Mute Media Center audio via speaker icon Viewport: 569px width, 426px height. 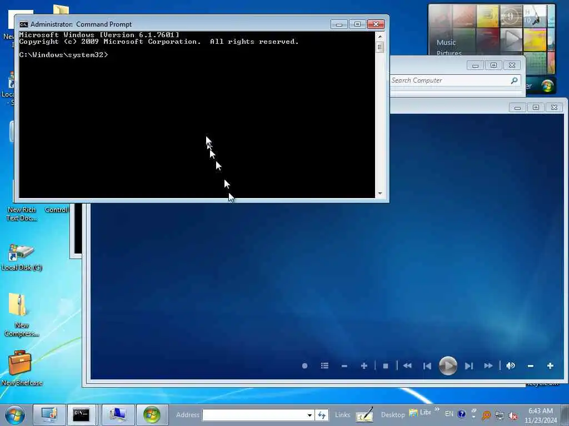click(510, 366)
